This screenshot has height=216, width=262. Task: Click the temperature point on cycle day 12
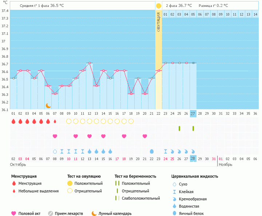(x=90, y=63)
